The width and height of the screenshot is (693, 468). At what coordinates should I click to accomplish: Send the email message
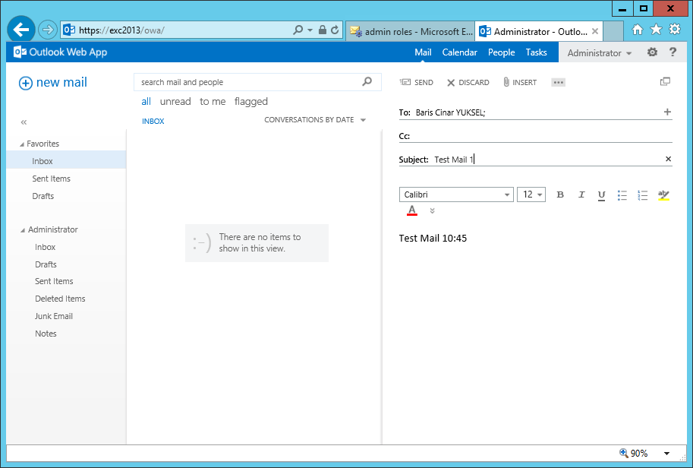pos(416,82)
